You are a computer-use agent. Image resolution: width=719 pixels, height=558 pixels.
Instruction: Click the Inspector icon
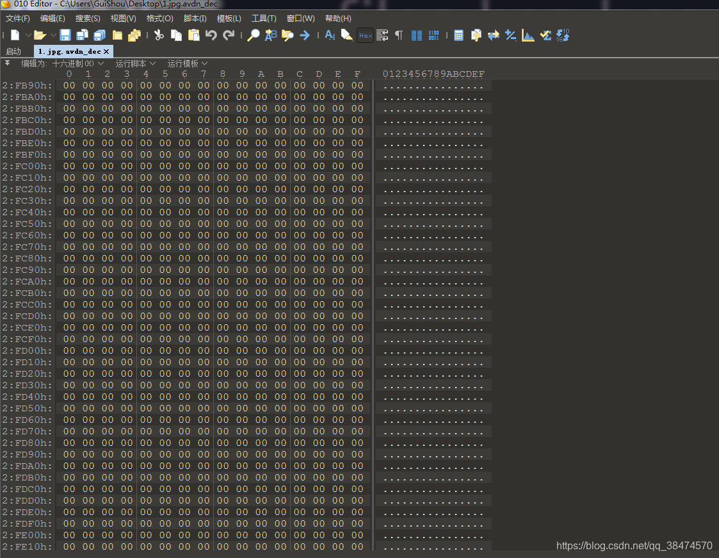tap(476, 35)
